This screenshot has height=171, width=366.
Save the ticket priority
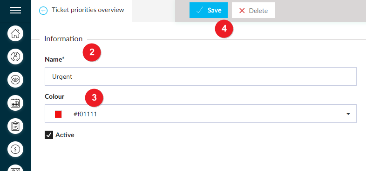[209, 10]
